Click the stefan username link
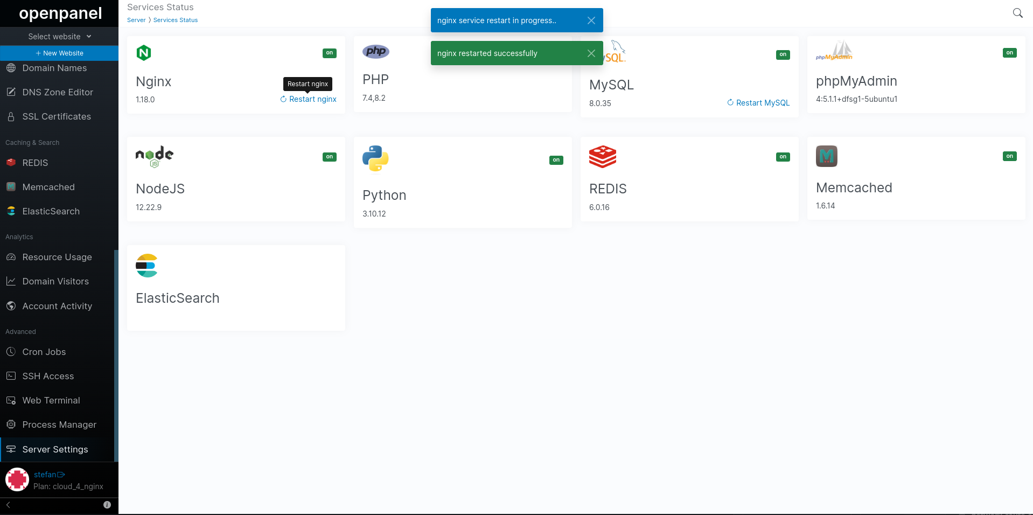 click(45, 475)
